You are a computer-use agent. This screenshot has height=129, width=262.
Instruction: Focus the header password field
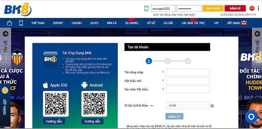[189, 9]
